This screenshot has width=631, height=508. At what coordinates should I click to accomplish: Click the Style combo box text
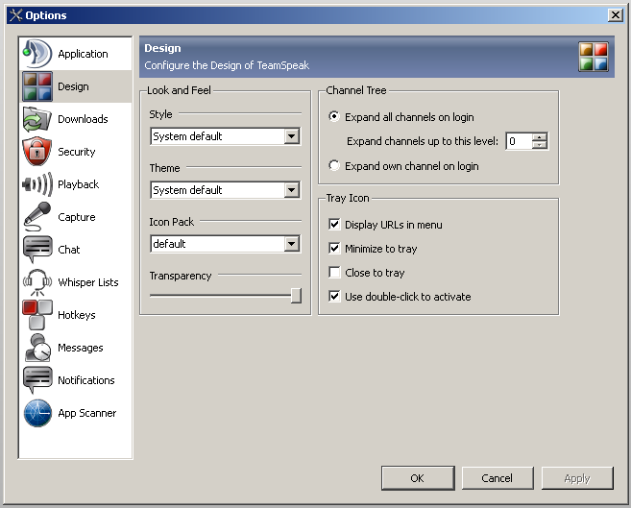187,136
